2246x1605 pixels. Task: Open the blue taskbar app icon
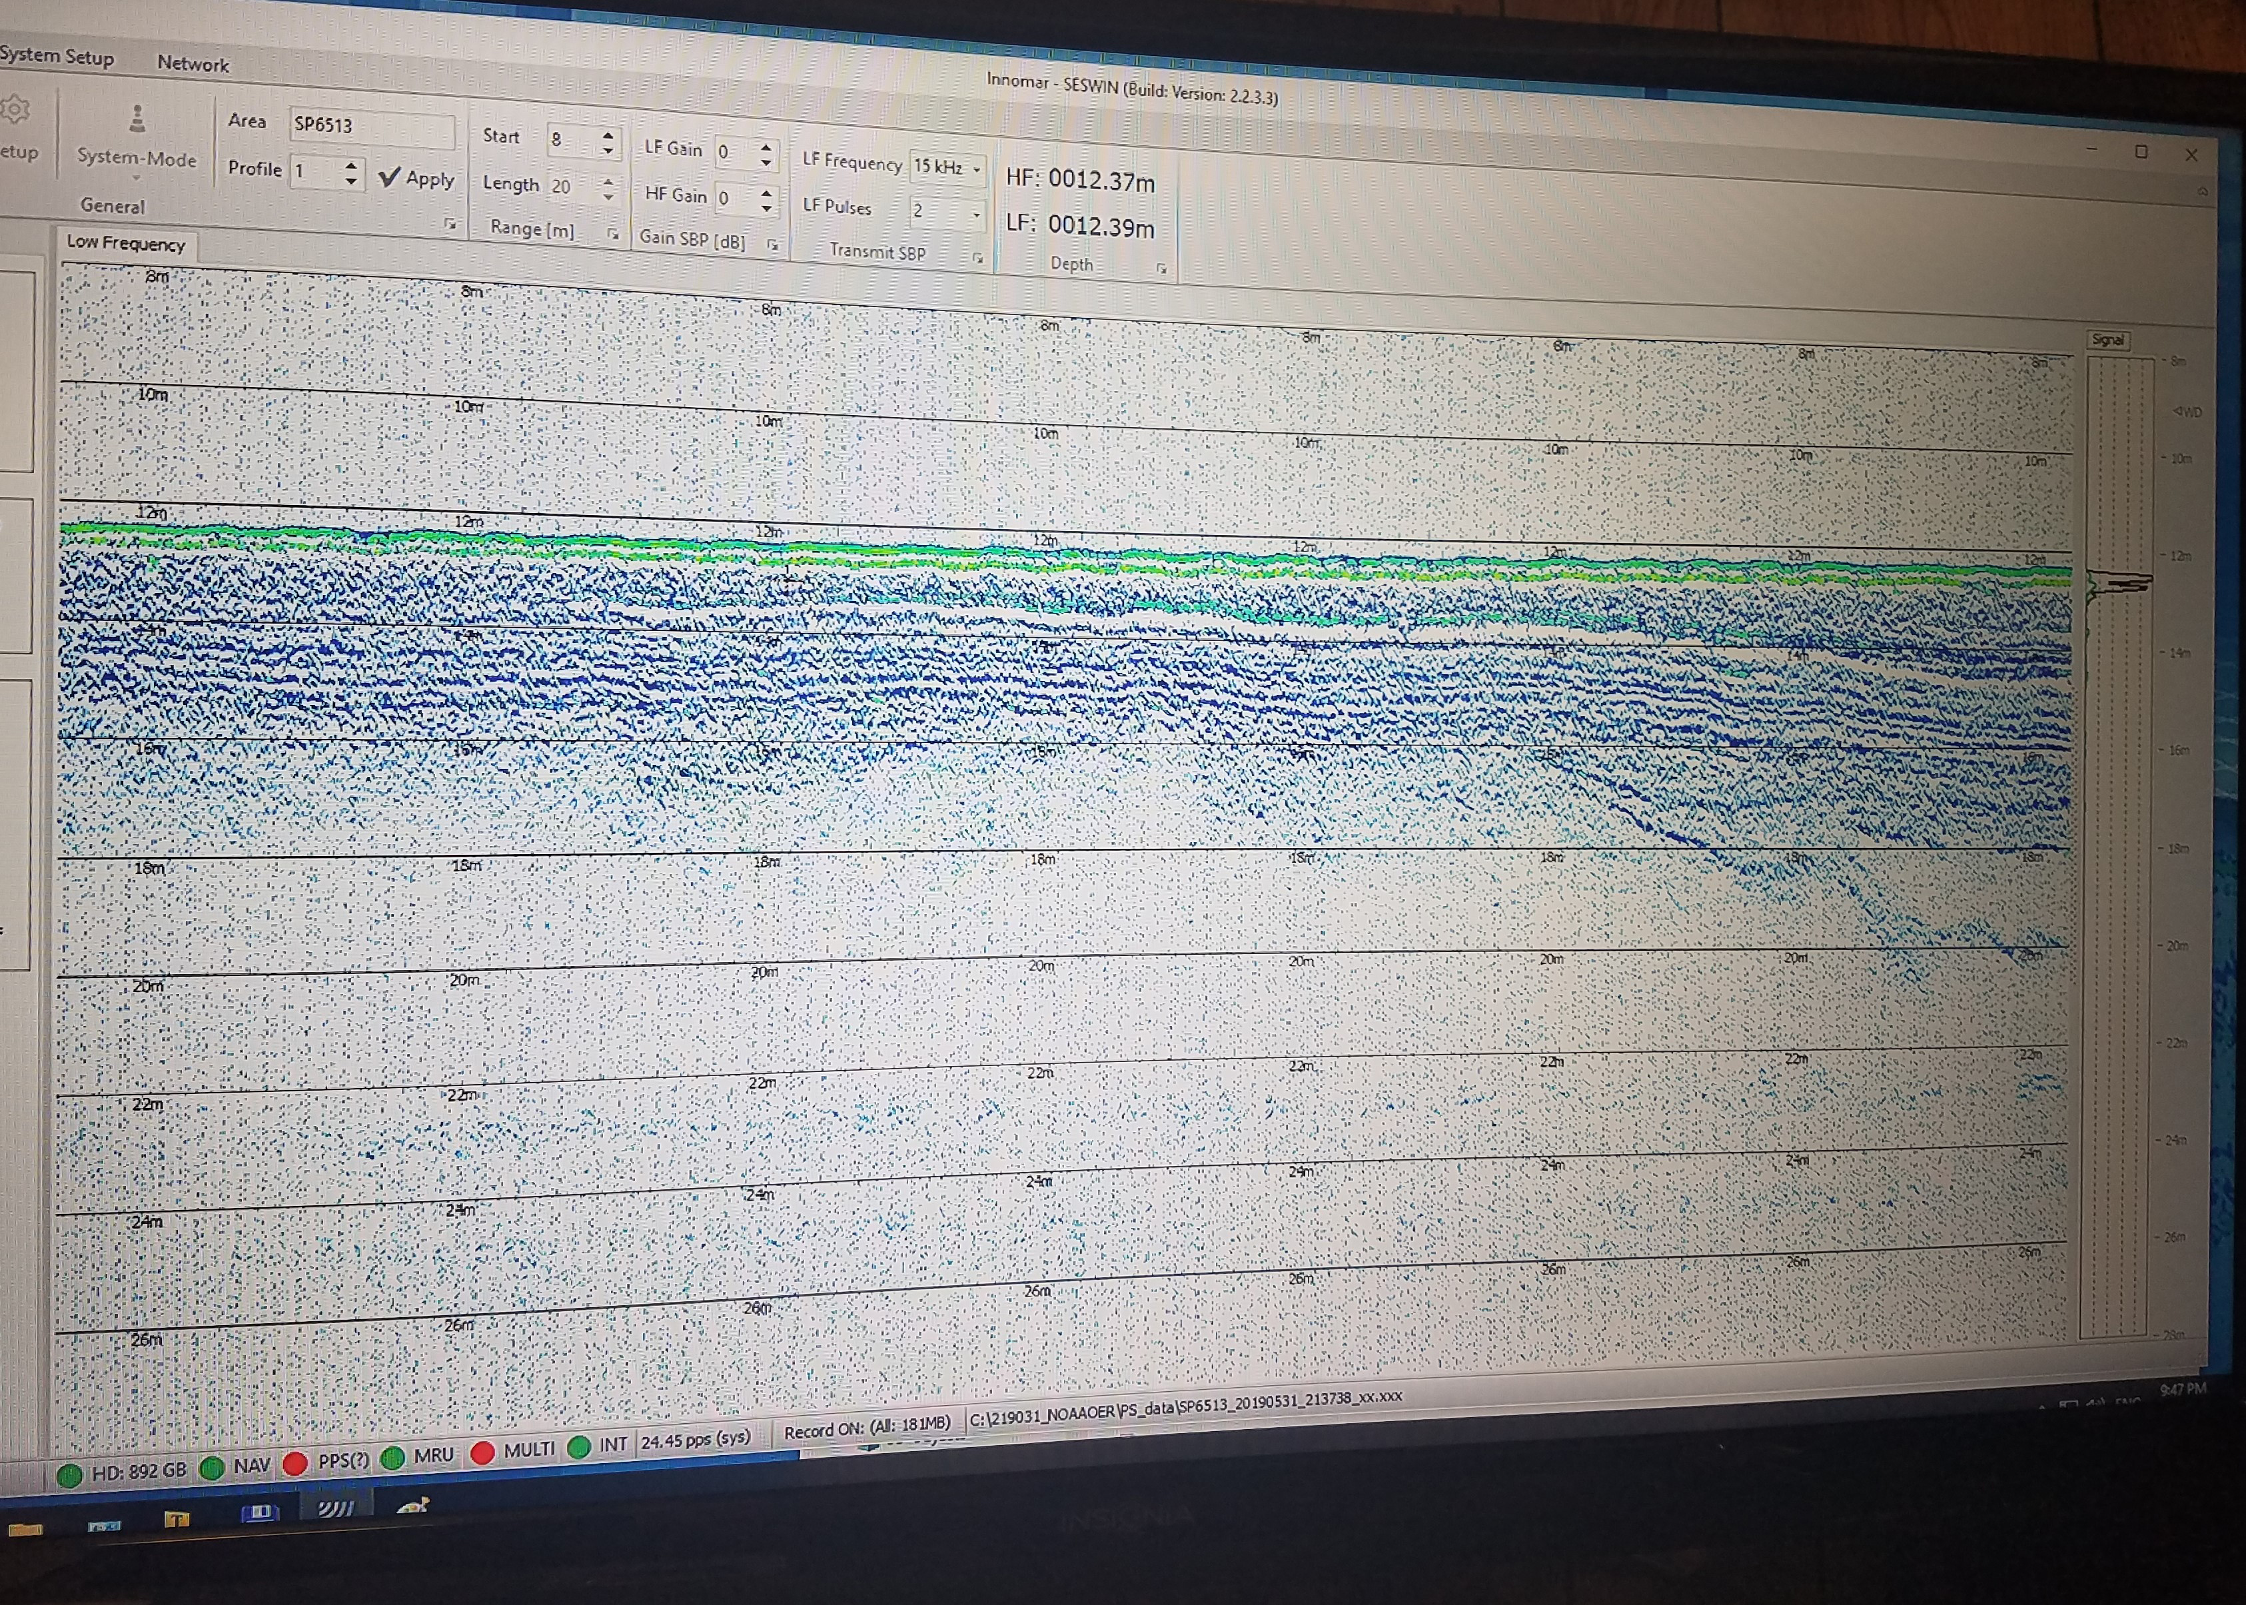coord(260,1513)
